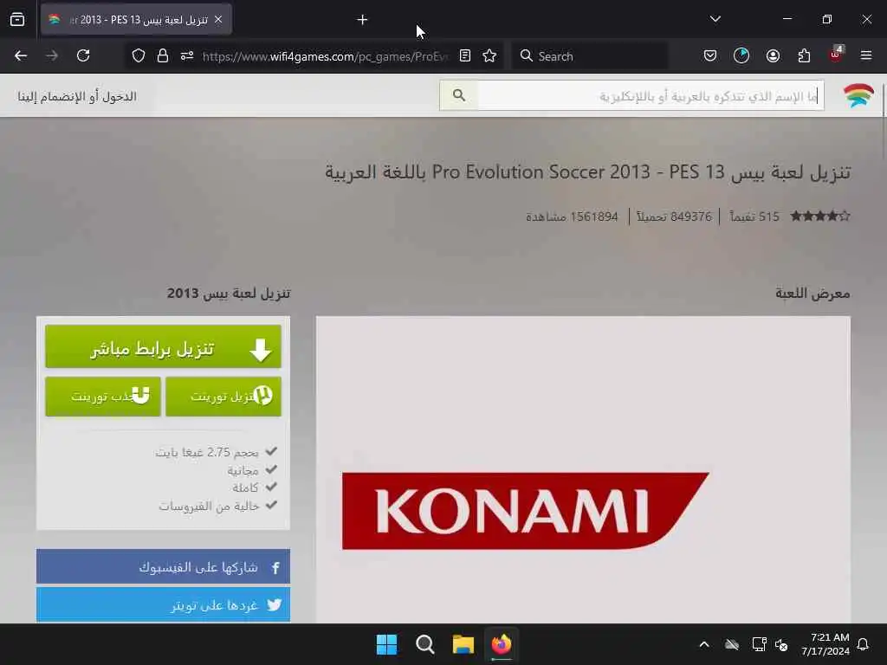
Task: Open tracking protection shield icon
Action: point(139,56)
